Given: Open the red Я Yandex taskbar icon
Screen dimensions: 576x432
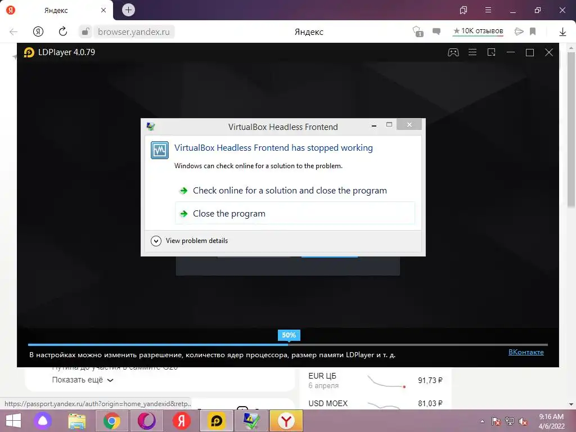Looking at the screenshot, I should [182, 421].
